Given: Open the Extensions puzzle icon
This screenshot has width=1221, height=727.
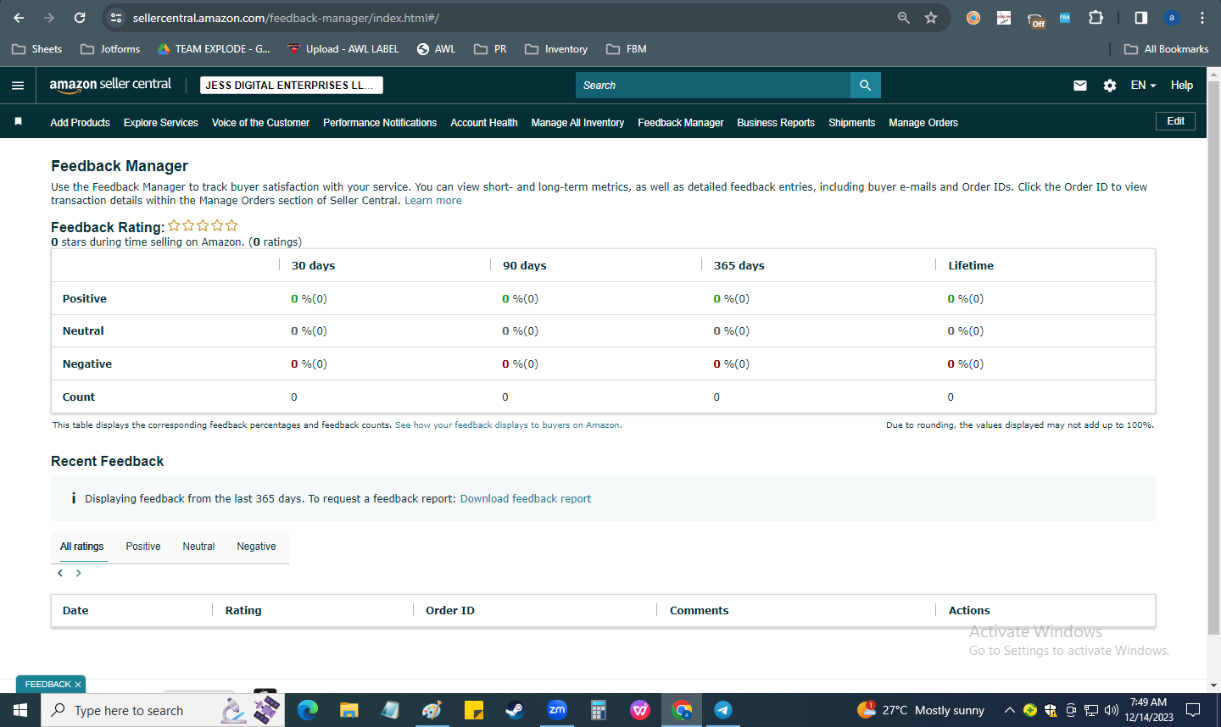Looking at the screenshot, I should pos(1096,17).
